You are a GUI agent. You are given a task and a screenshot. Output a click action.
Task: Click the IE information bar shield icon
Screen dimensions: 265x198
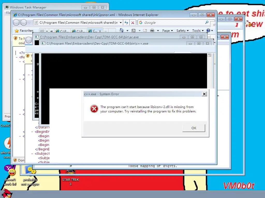click(15, 38)
